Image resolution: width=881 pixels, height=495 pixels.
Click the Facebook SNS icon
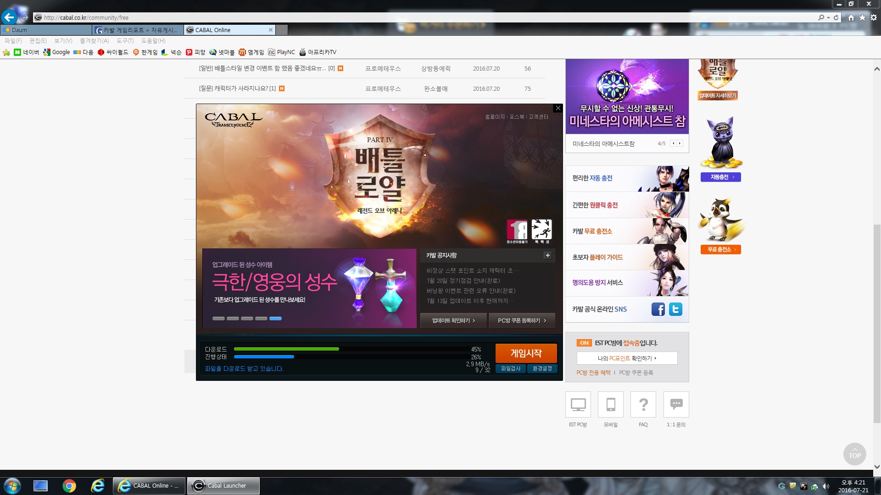658,309
